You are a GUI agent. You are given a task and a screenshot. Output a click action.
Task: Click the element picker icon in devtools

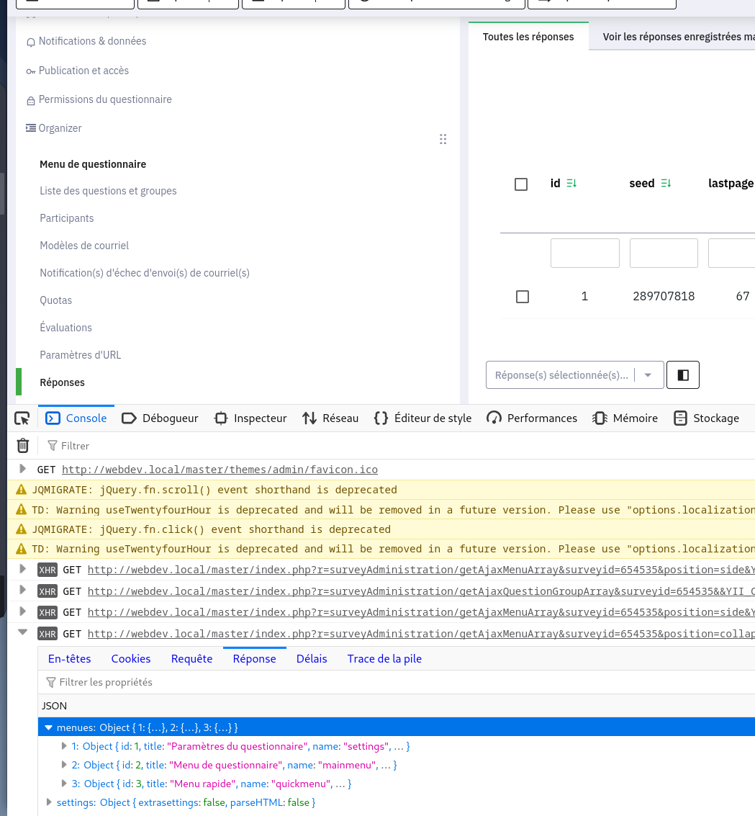(22, 418)
